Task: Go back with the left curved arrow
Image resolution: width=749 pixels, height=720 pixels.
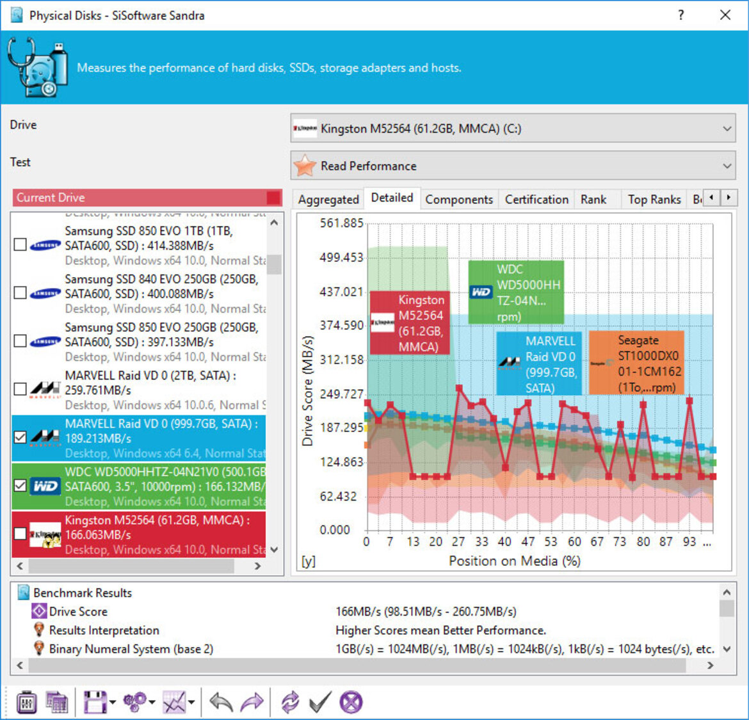Action: click(221, 702)
